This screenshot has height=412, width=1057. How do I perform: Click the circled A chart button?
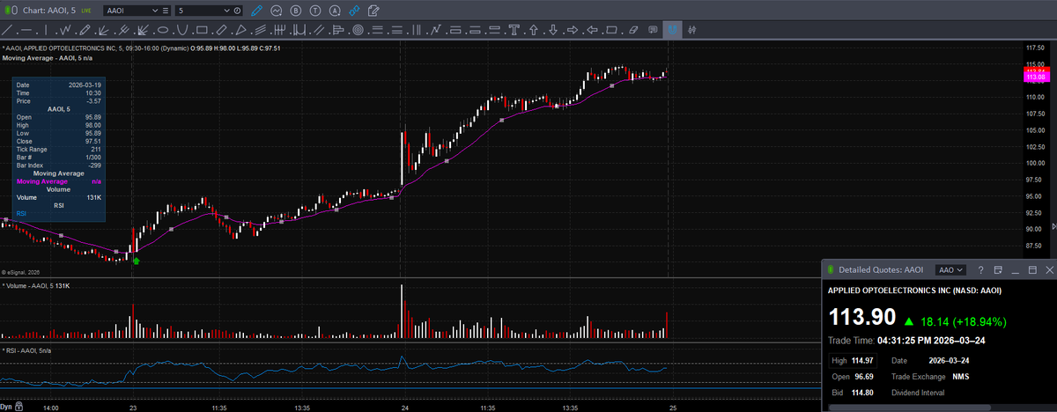point(335,11)
